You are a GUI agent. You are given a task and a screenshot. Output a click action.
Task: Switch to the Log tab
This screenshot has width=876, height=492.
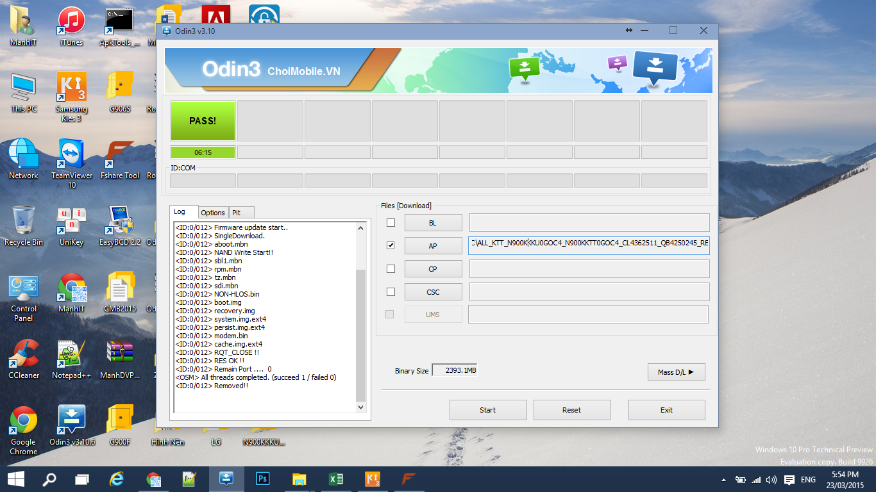[184, 212]
